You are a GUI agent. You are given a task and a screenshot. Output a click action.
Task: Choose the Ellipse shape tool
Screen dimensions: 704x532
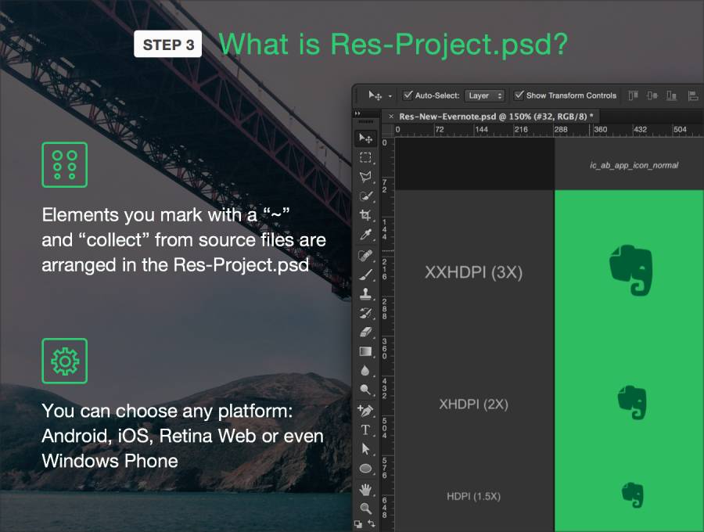365,469
